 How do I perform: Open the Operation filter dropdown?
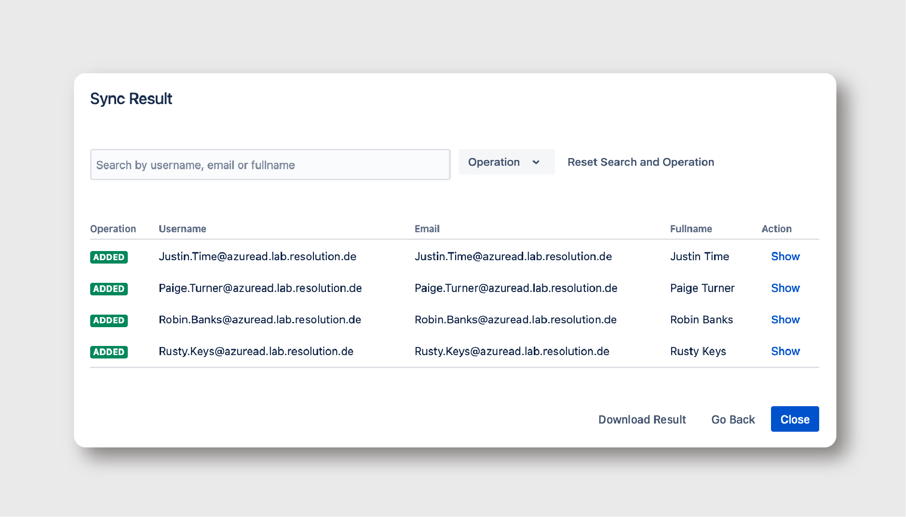point(506,162)
